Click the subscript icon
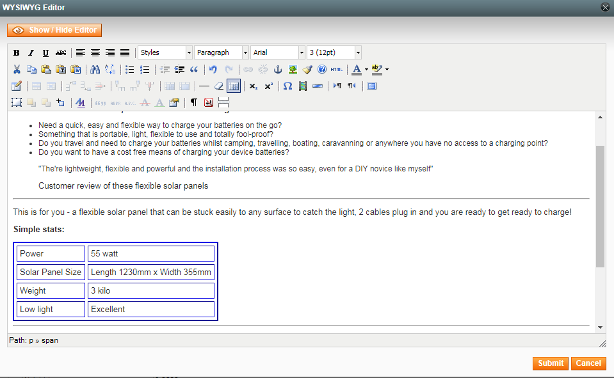 pos(254,86)
